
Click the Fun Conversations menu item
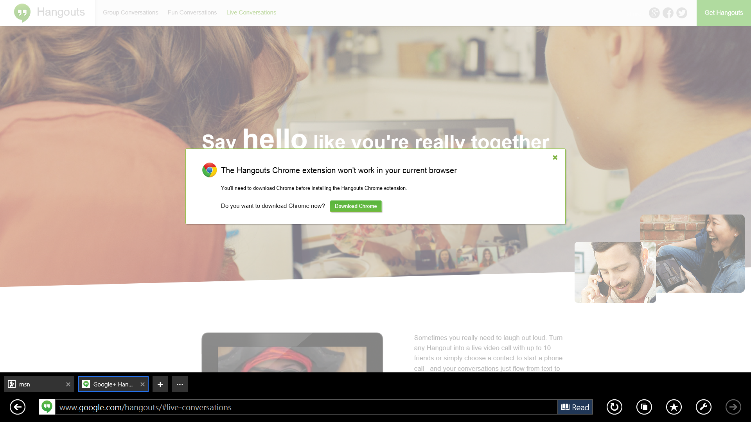point(192,13)
